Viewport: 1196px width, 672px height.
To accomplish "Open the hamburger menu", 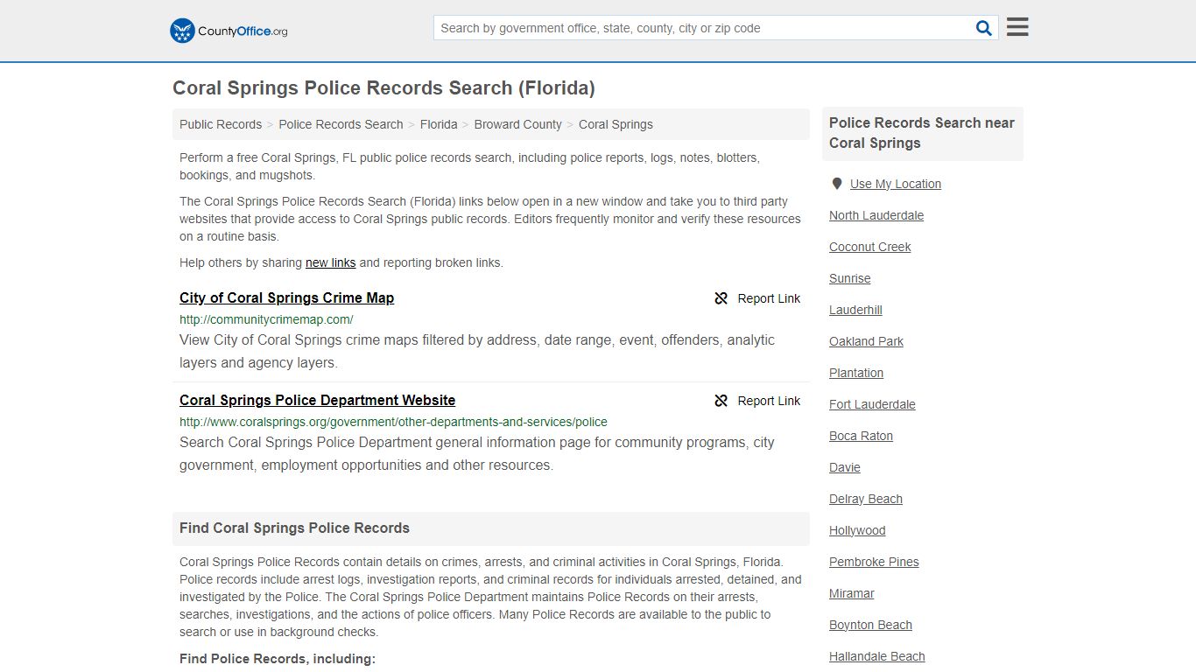I will [x=1017, y=27].
